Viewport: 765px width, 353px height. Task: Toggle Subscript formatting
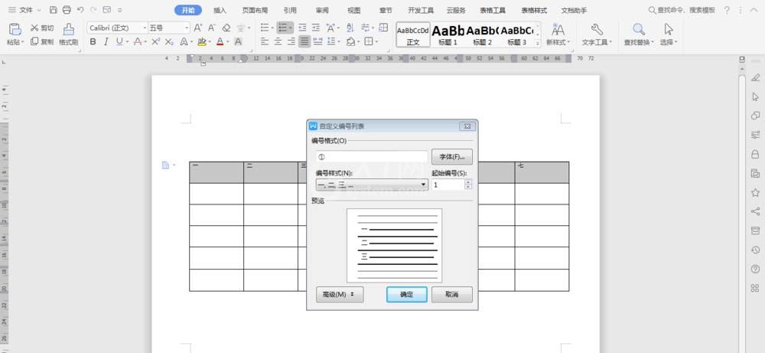pos(169,42)
